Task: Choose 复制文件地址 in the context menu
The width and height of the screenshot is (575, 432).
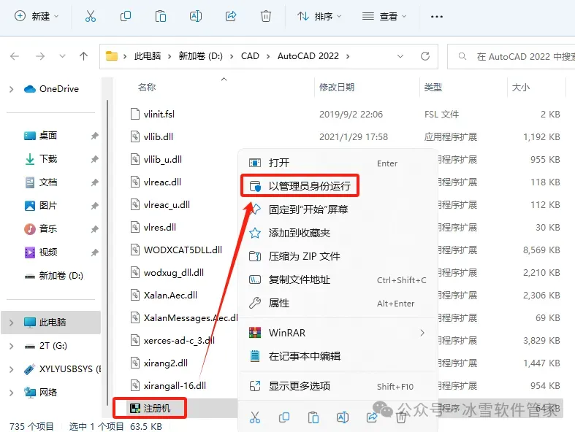Action: (x=338, y=280)
